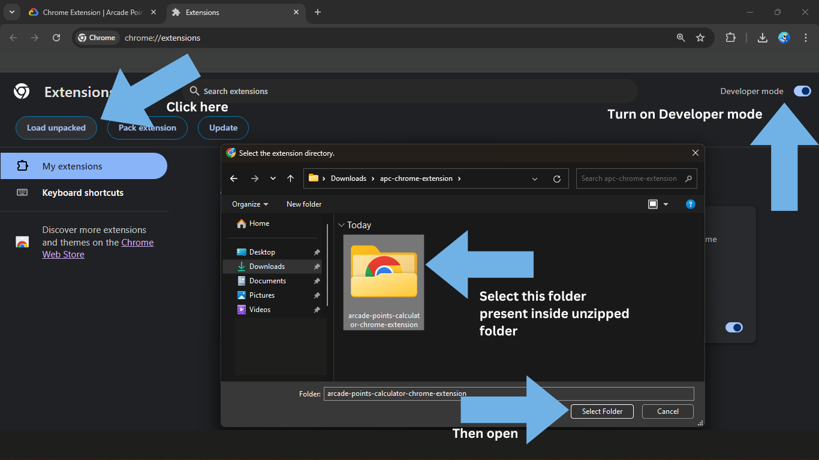This screenshot has width=819, height=460.
Task: Select Downloads in the navigation pane
Action: pyautogui.click(x=272, y=267)
